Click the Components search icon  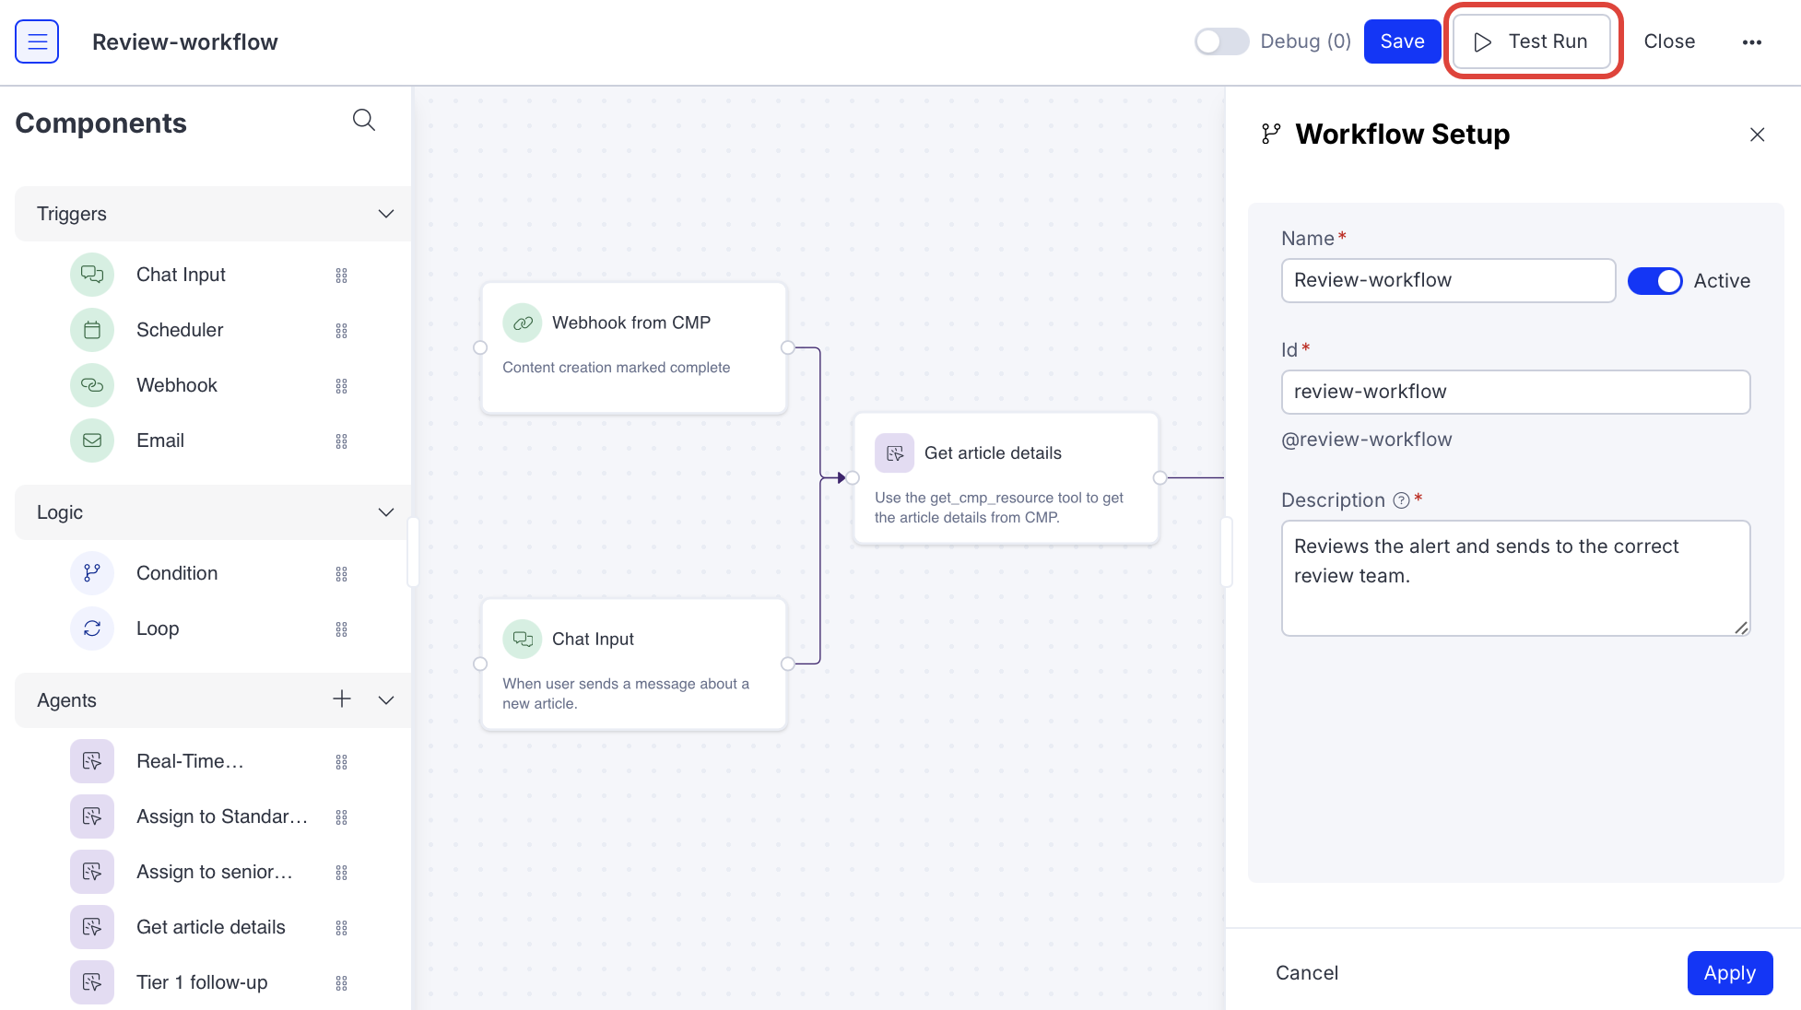coord(363,120)
